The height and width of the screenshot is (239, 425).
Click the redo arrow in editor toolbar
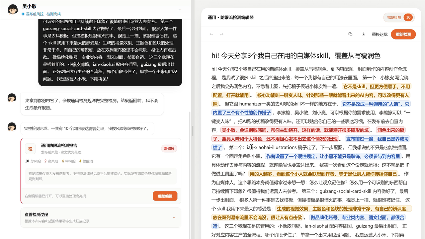coord(221,35)
